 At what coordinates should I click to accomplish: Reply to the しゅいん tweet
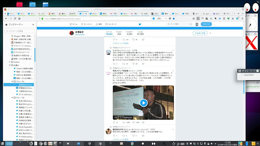pos(114,64)
